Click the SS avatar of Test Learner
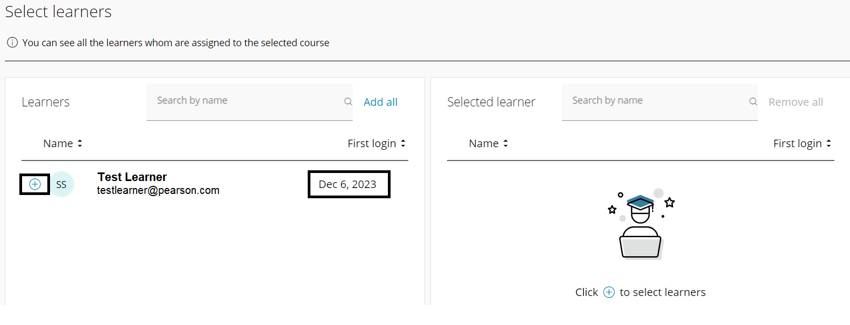Screen dimensions: 850x325 [62, 184]
